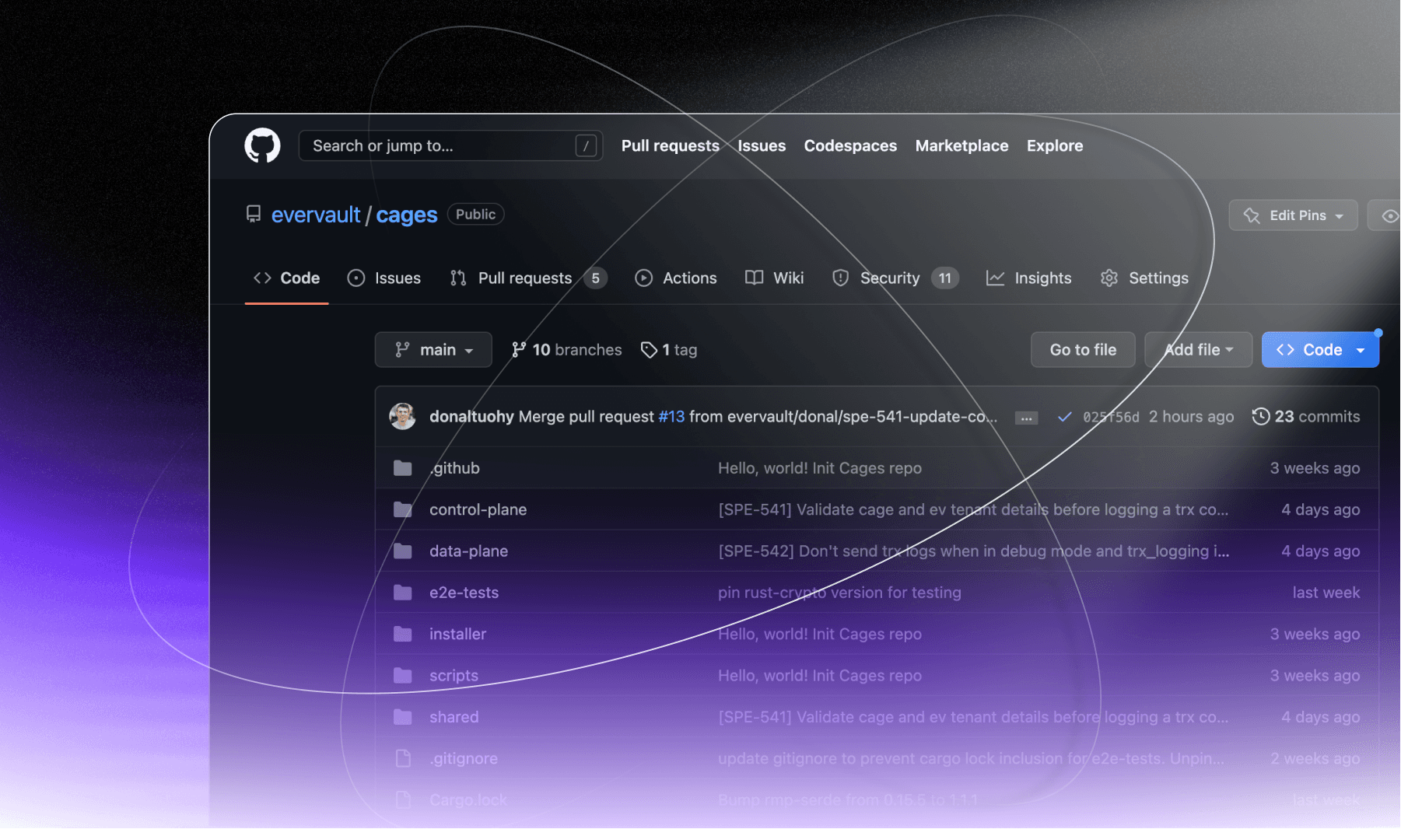Click the GitHub Octocat logo
The image size is (1401, 829).
(x=262, y=145)
